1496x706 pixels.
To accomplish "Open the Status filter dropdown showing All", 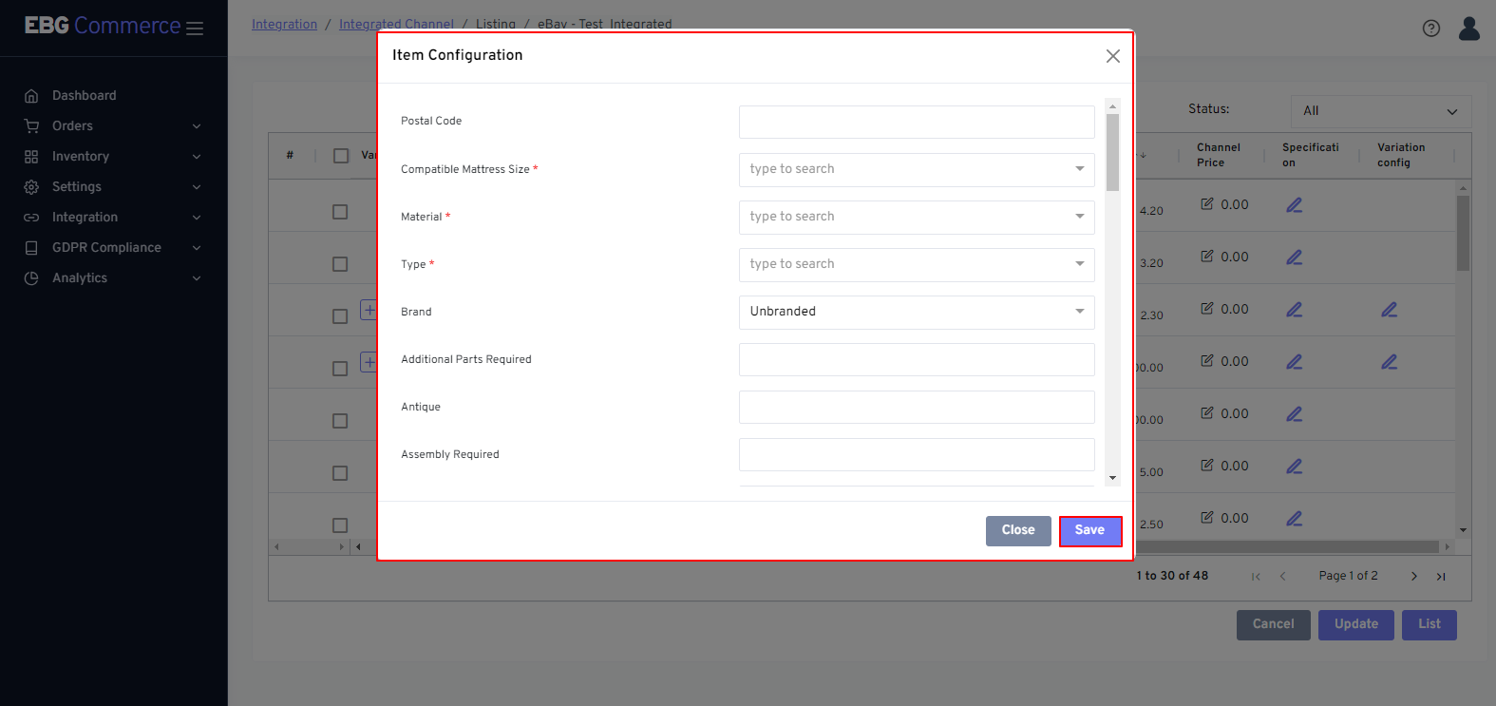I will [1380, 111].
